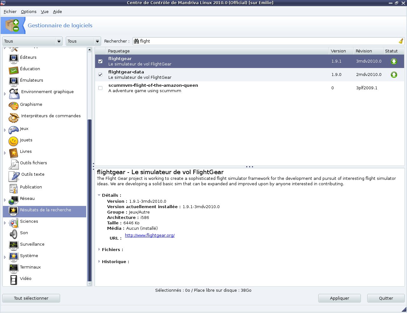Expand the Environnement graphique tree node
Viewport: 407px width, 313px height.
(5, 94)
